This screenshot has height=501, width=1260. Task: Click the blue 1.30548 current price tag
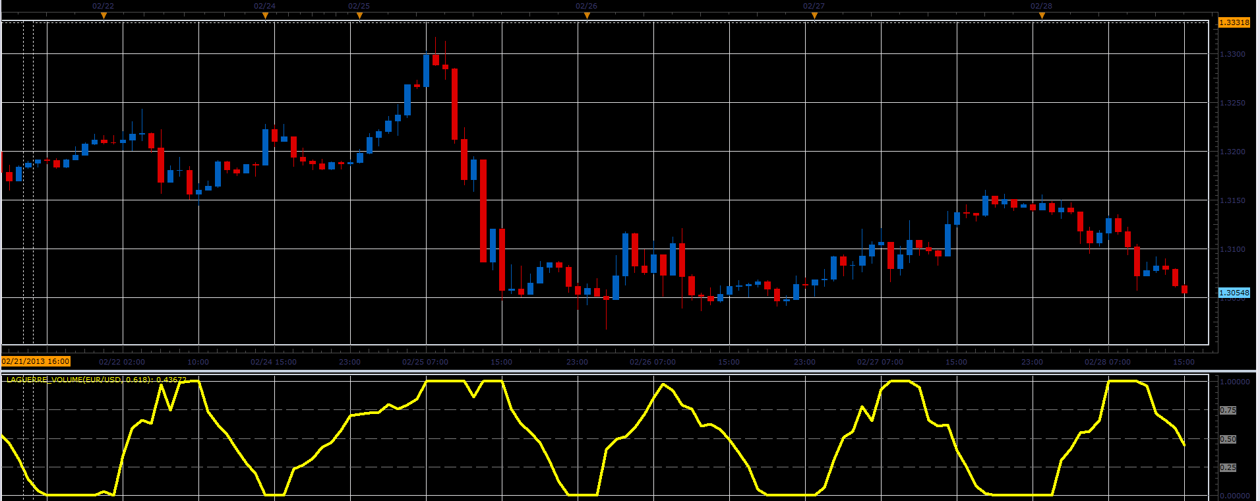1234,293
